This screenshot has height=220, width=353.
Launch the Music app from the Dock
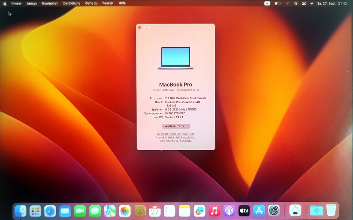pos(214,210)
